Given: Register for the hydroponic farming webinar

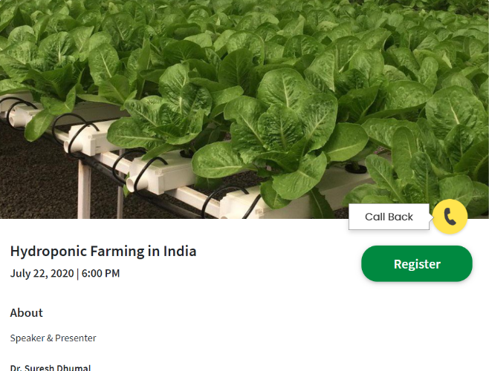Looking at the screenshot, I should [417, 264].
